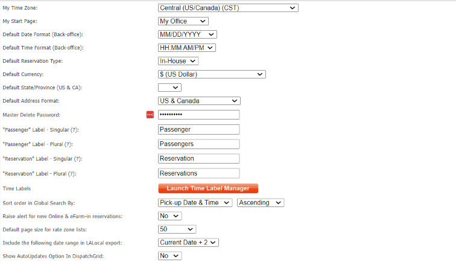The image size is (456, 262).
Task: Click the Master Delete Password field
Action: (199, 115)
